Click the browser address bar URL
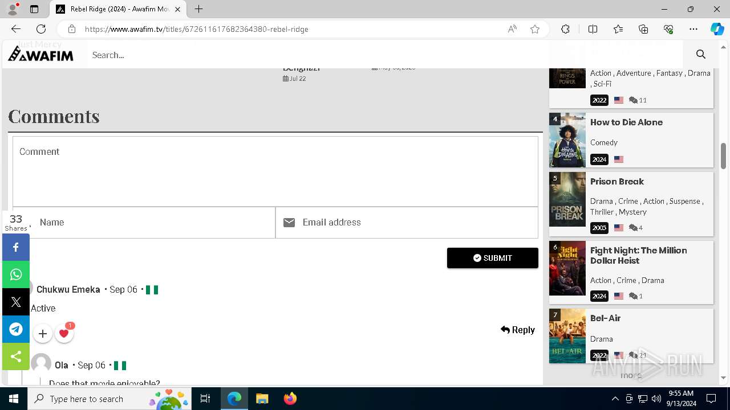 point(197,29)
